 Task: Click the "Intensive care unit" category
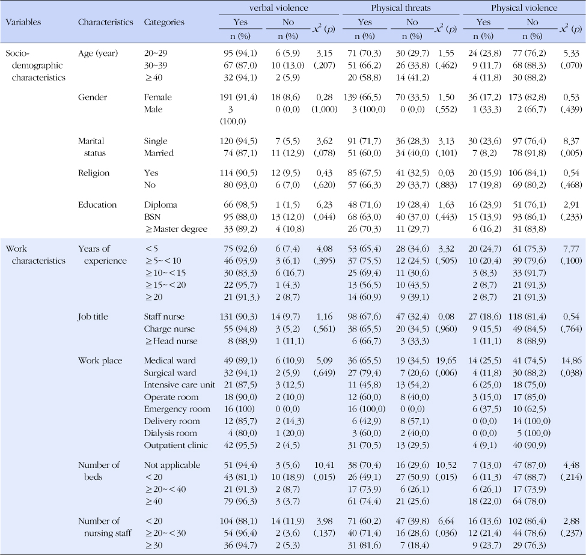pyautogui.click(x=179, y=385)
